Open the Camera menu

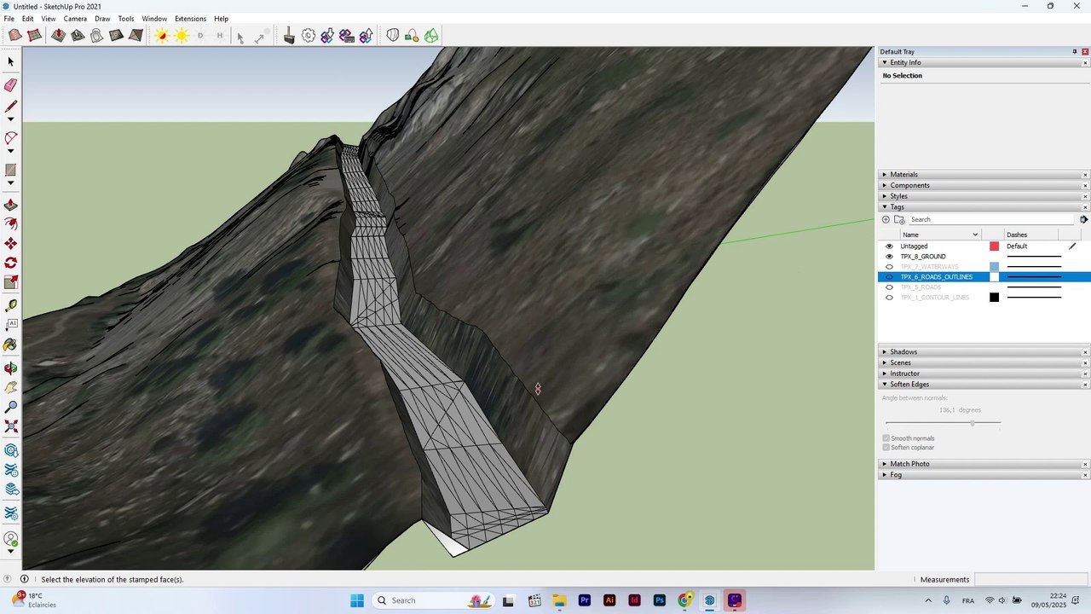(x=75, y=19)
